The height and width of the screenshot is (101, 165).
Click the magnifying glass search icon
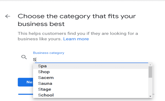point(24,57)
